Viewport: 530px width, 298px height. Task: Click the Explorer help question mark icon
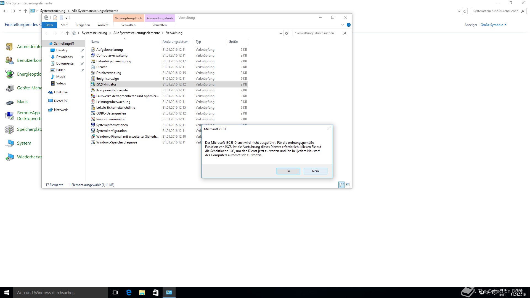point(349,25)
